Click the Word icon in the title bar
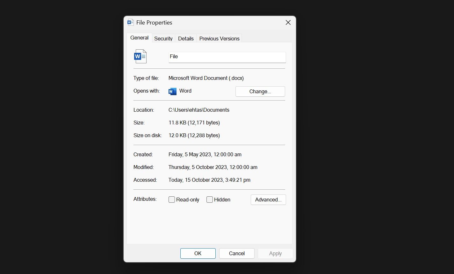Viewport: 454px width, 274px height. (x=130, y=22)
